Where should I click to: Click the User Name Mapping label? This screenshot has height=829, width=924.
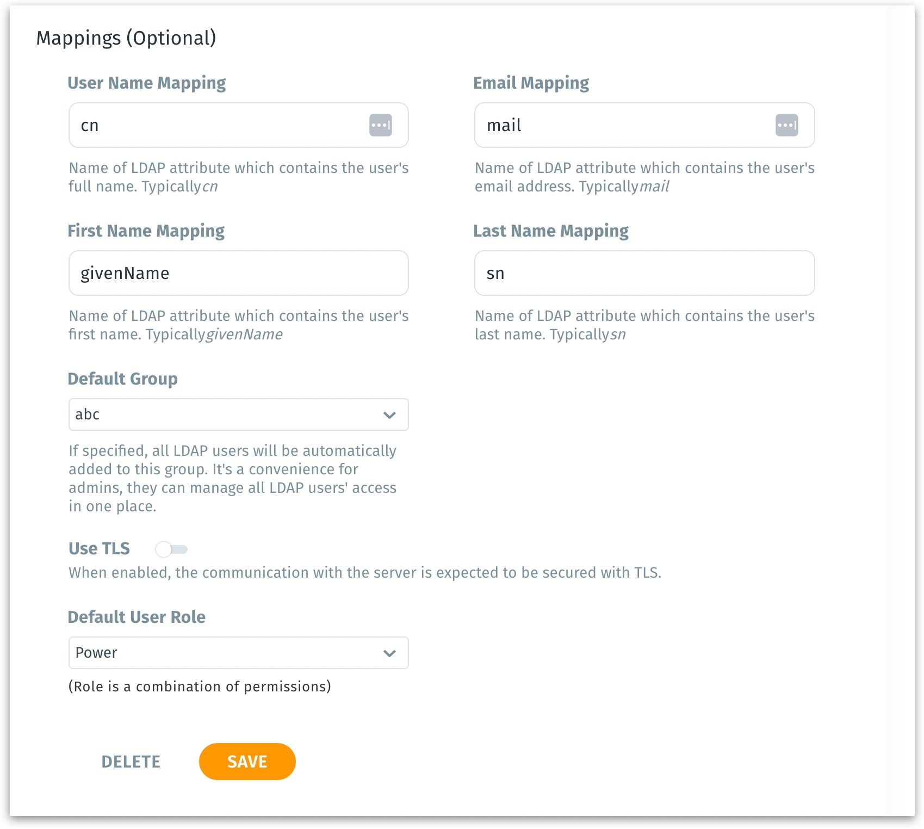tap(147, 83)
